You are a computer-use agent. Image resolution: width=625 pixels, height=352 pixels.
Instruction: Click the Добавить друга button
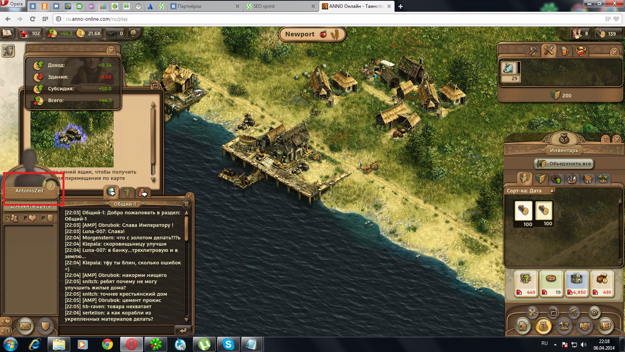(31, 207)
